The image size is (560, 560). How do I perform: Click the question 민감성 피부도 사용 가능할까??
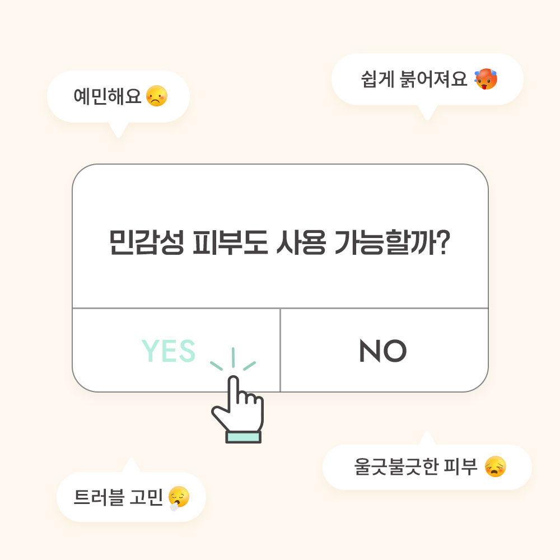[279, 242]
